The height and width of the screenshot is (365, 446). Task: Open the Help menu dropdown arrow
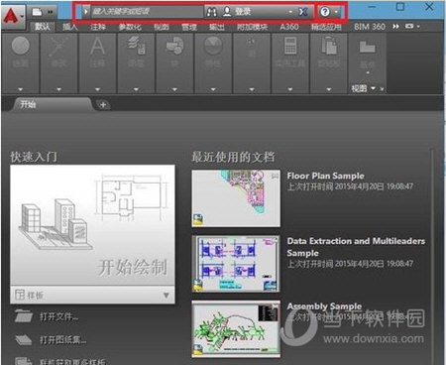pyautogui.click(x=336, y=12)
